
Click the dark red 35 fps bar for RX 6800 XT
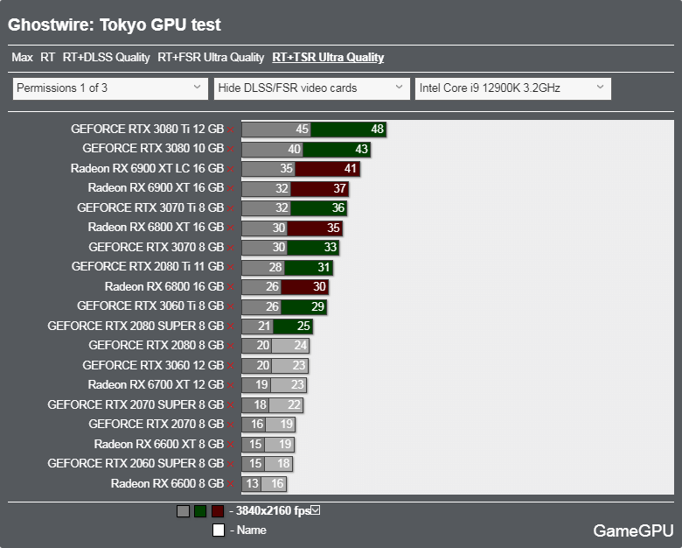[x=315, y=228]
